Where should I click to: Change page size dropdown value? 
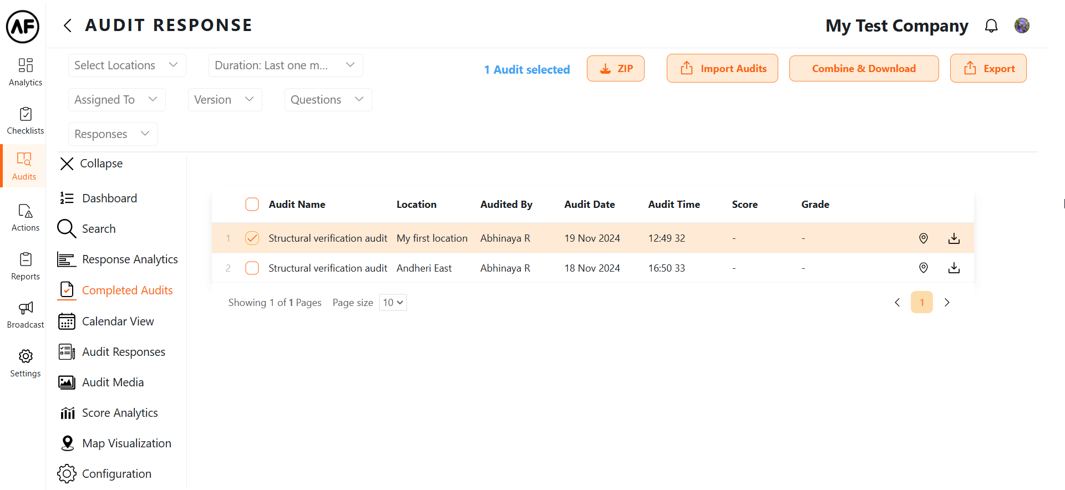(393, 303)
